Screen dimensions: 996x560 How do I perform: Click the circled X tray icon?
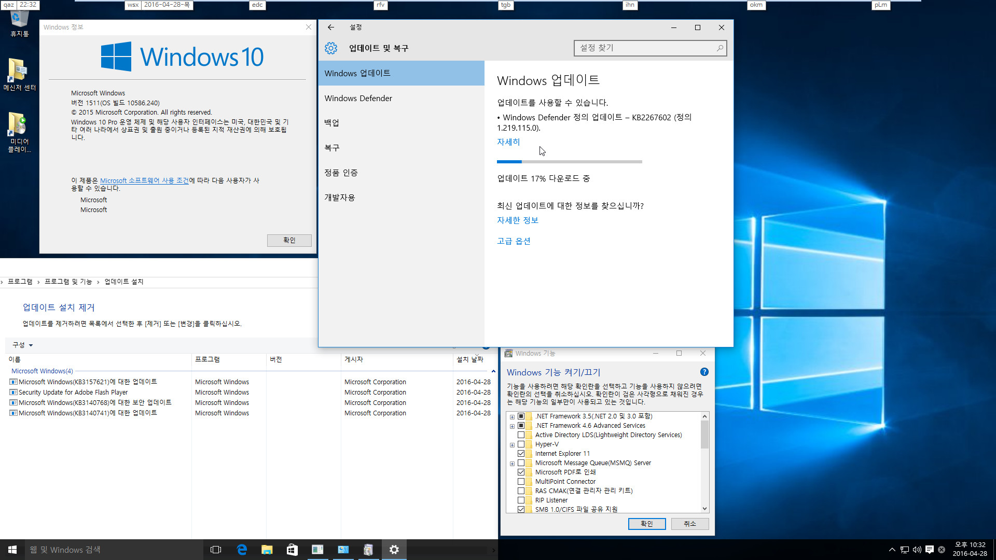click(942, 550)
